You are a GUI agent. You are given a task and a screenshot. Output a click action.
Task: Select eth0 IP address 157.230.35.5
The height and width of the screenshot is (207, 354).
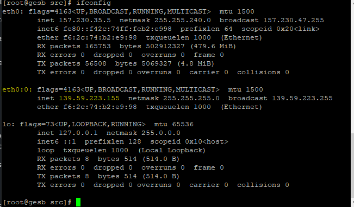85,20
